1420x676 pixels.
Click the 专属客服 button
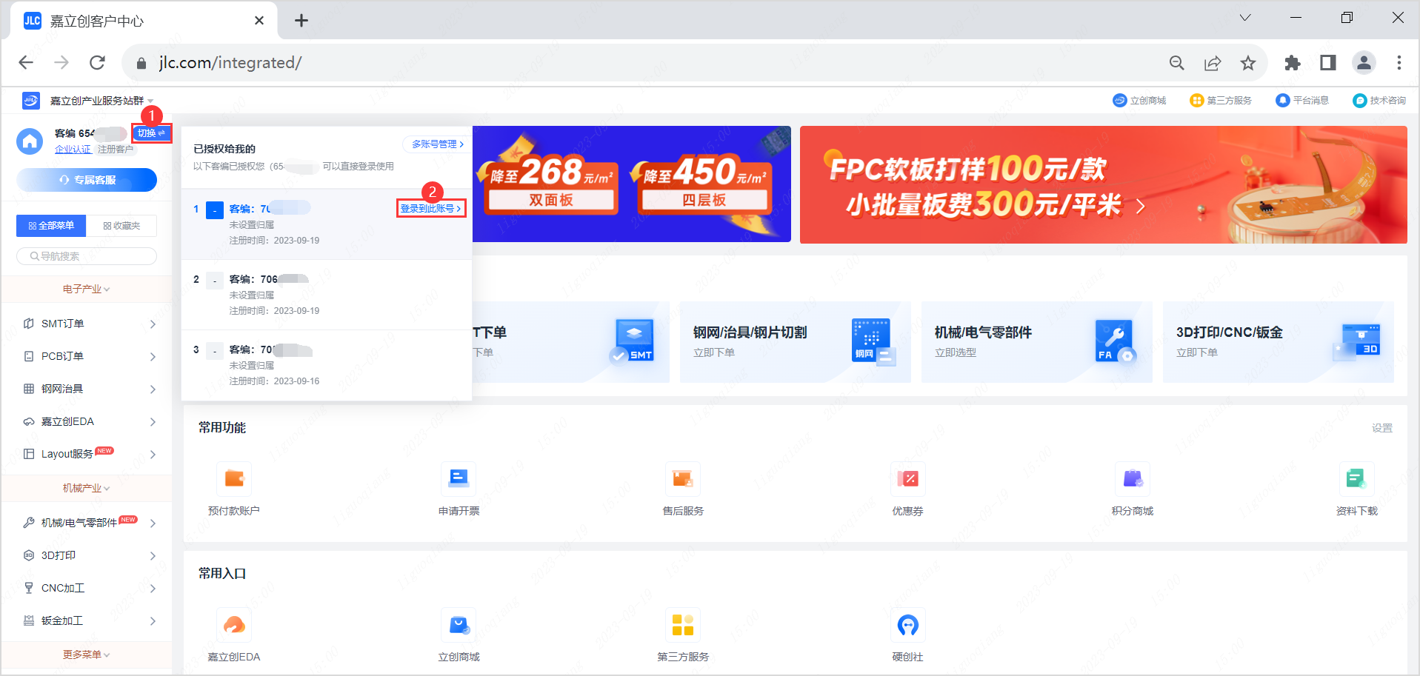click(x=87, y=180)
